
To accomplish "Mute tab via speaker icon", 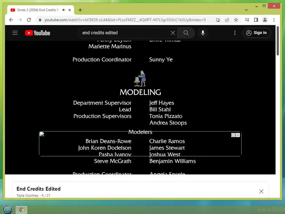I will [64, 10].
